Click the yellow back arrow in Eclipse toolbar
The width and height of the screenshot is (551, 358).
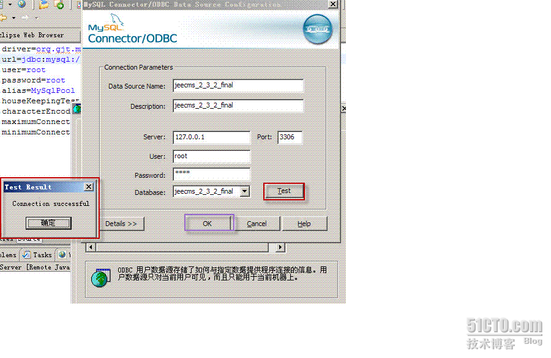pos(4,18)
